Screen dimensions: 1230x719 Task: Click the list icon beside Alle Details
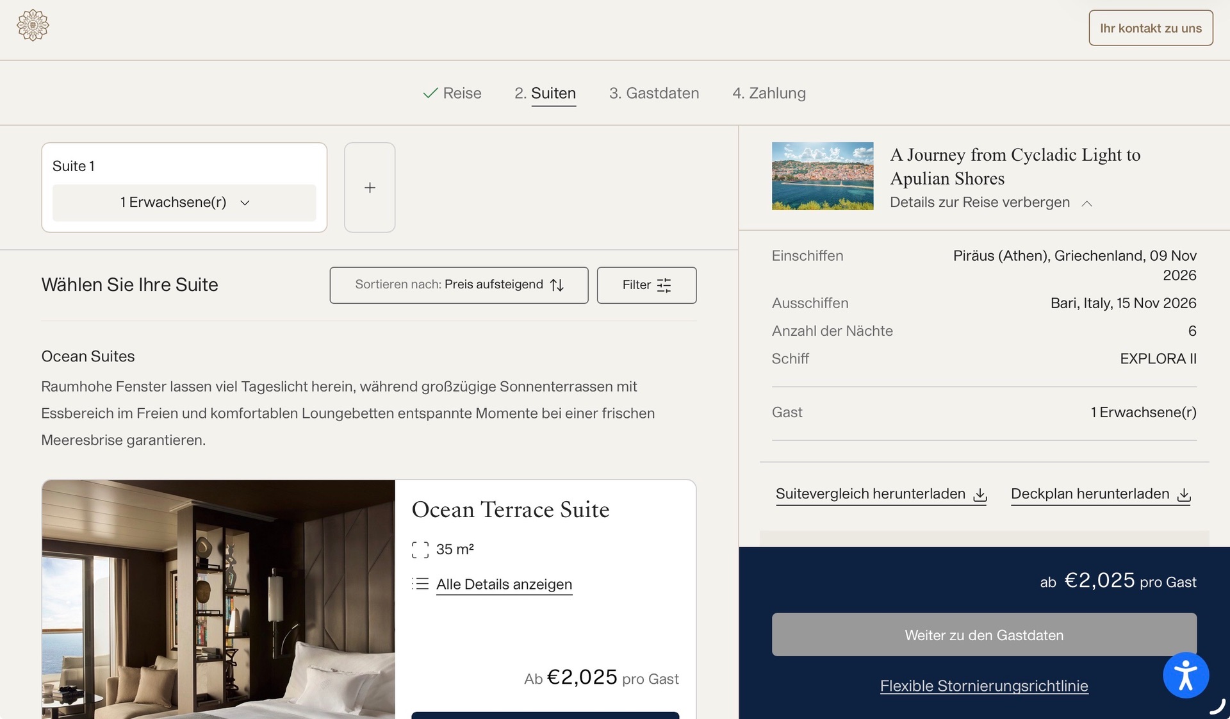click(420, 584)
